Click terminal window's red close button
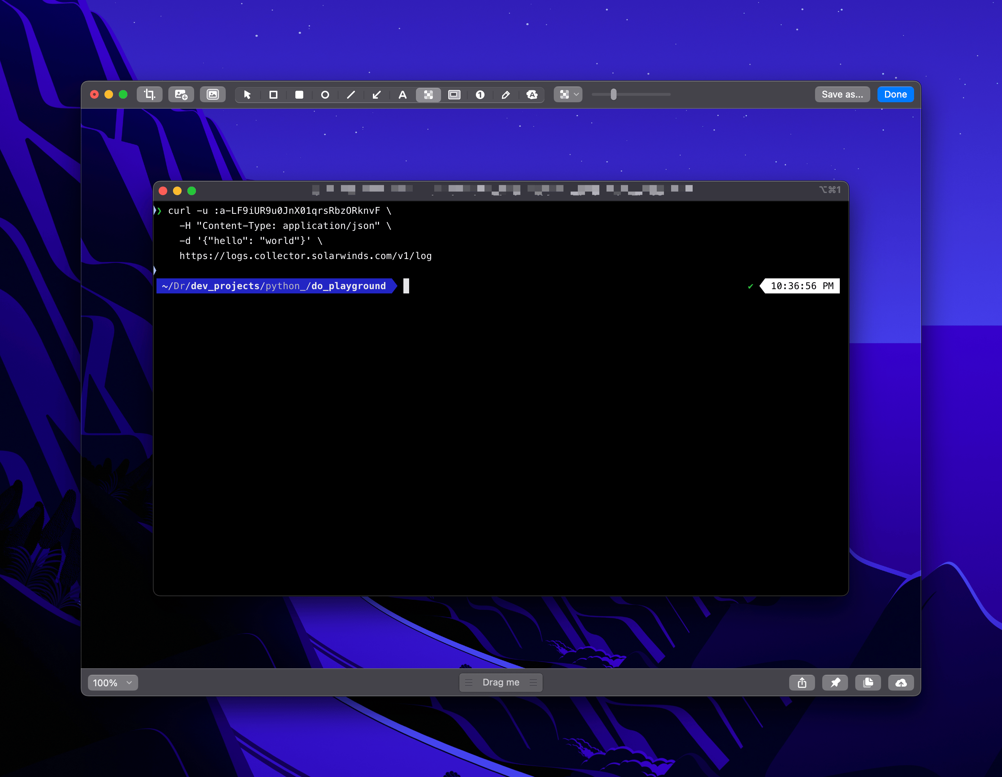The width and height of the screenshot is (1002, 777). 163,191
